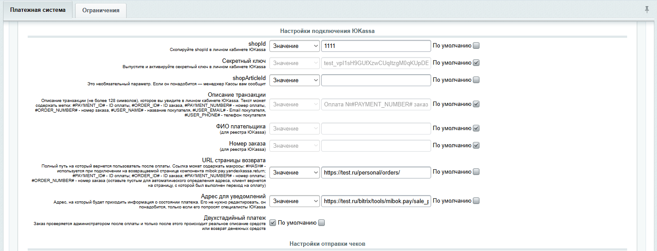Expand URL страницы возврата type dropdown
Viewport: 657px width, 251px height.
pos(294,173)
